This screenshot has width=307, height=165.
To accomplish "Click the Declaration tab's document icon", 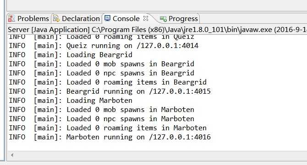I will click(56, 19).
